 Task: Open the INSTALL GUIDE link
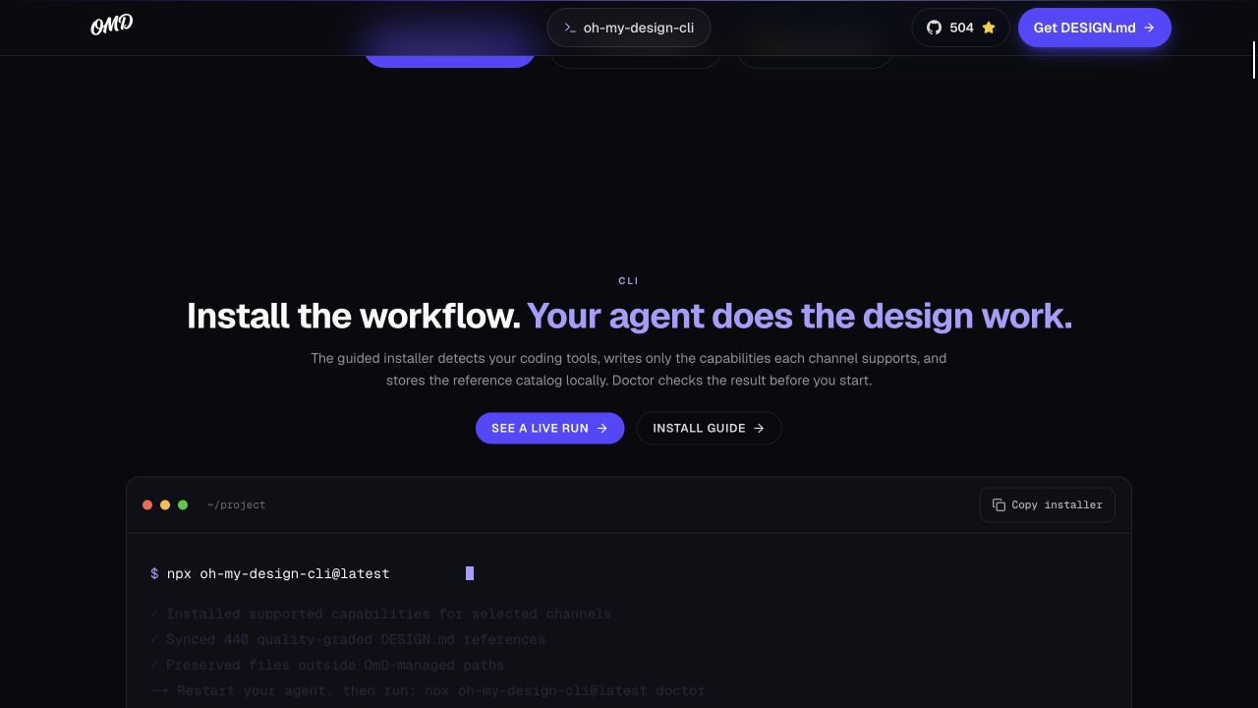709,429
